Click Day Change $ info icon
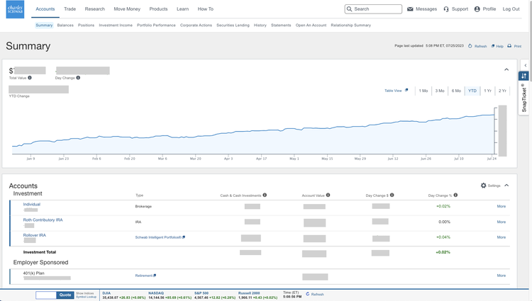The image size is (532, 301). tap(392, 195)
